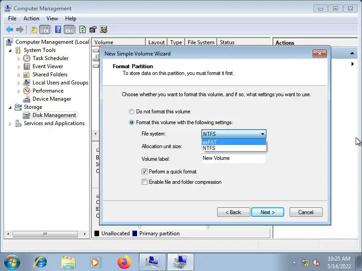Click the Volume label text field

tap(234, 159)
